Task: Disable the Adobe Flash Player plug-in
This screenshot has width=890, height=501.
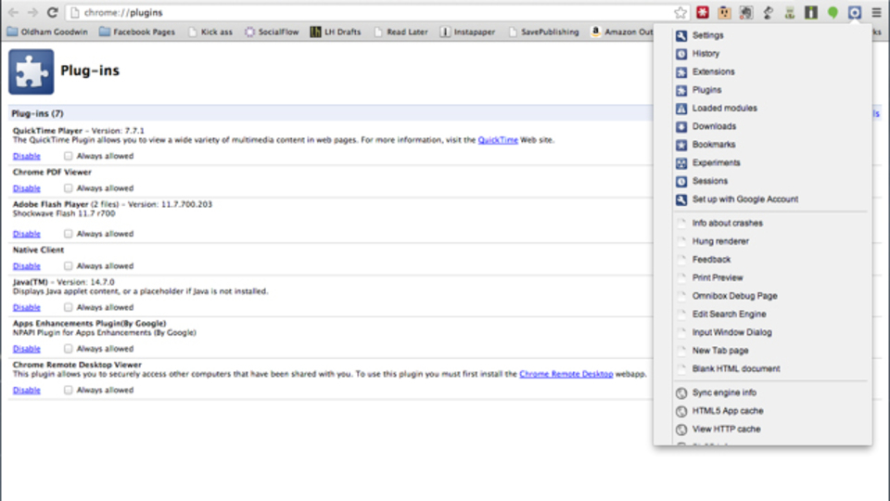Action: (x=27, y=234)
